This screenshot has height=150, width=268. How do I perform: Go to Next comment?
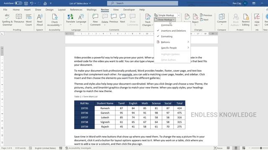(x=122, y=18)
